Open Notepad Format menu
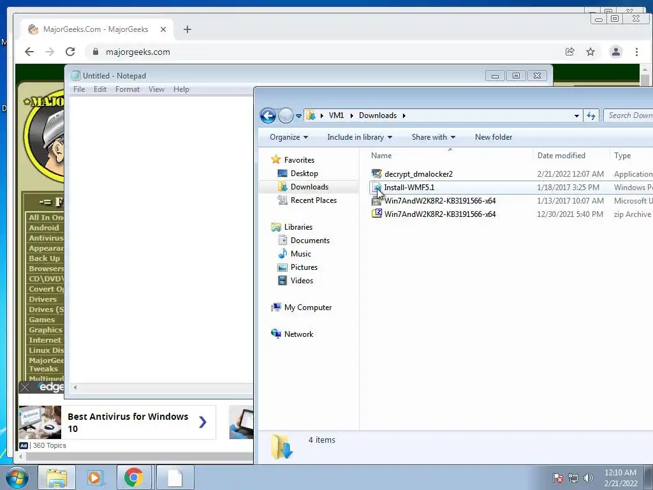 128,89
